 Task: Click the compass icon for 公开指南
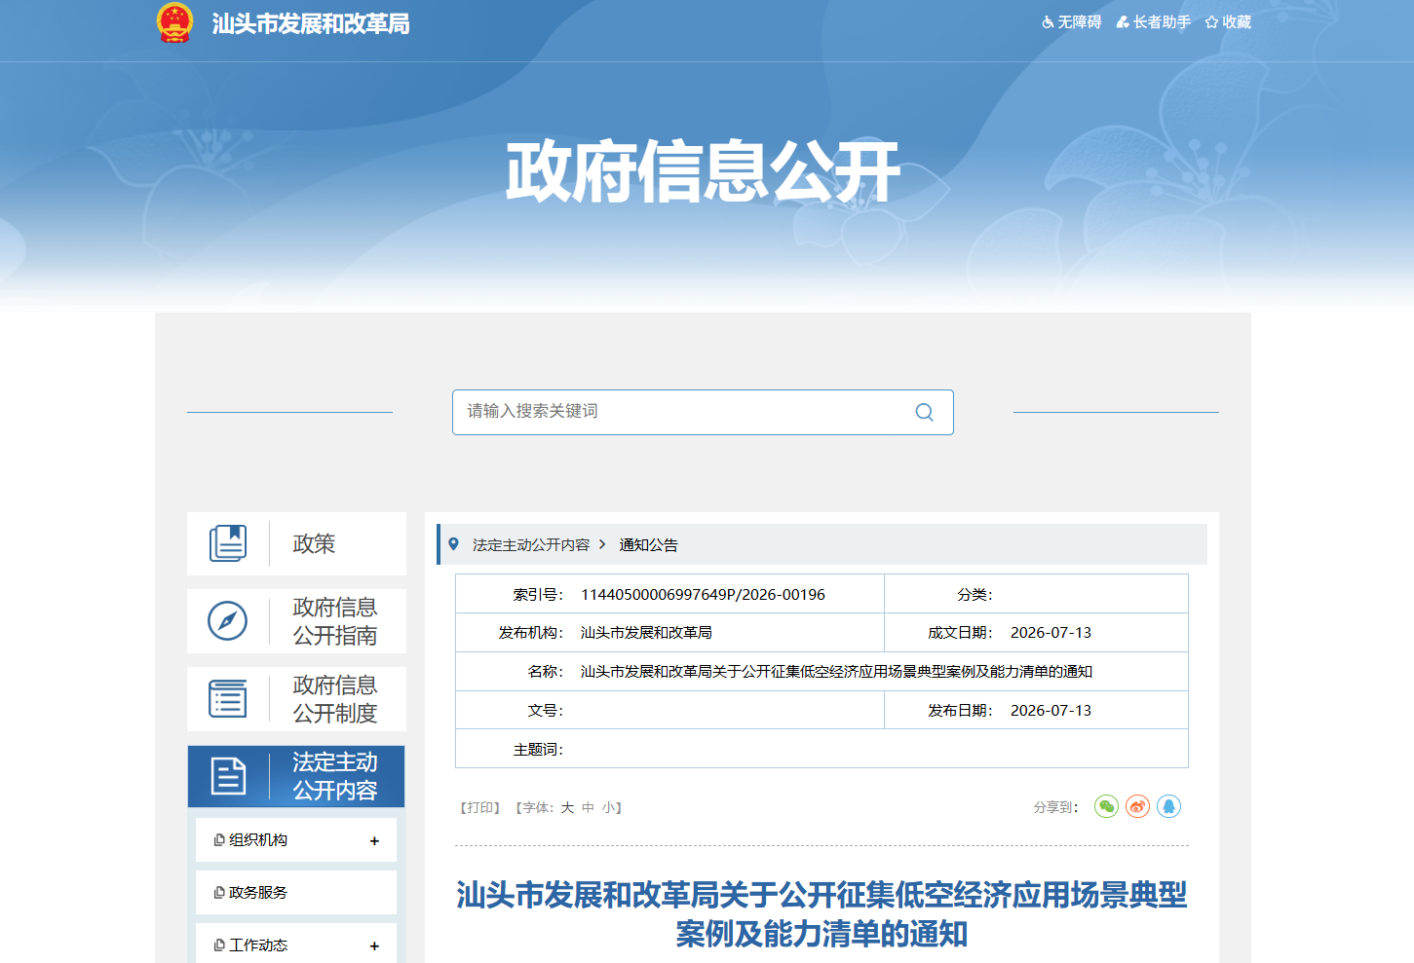[228, 621]
